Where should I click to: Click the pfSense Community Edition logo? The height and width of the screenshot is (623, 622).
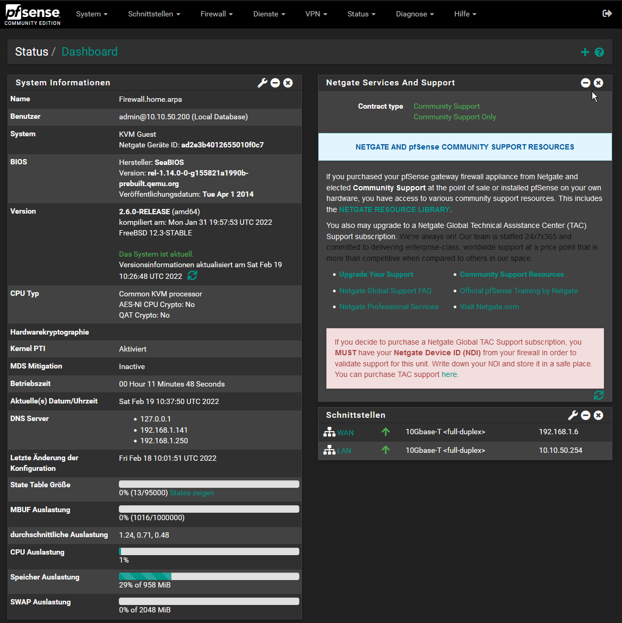(x=32, y=15)
